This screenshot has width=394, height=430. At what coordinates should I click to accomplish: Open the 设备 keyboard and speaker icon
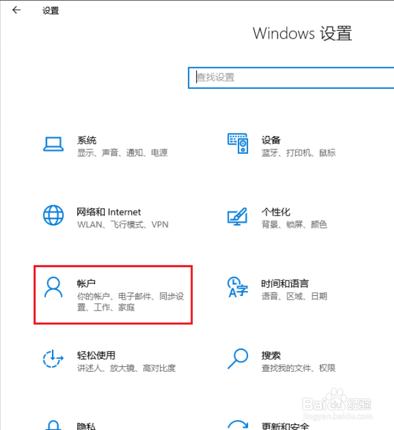(238, 143)
